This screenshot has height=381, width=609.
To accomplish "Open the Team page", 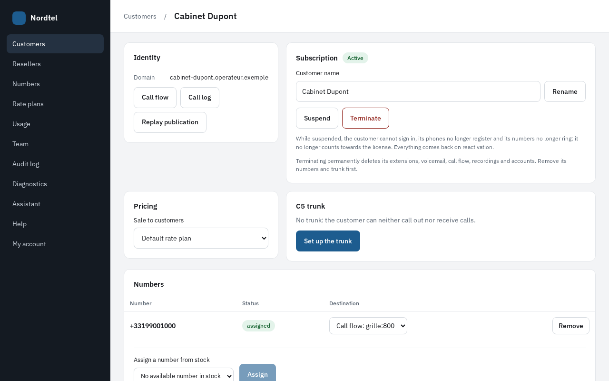I will coord(55,144).
